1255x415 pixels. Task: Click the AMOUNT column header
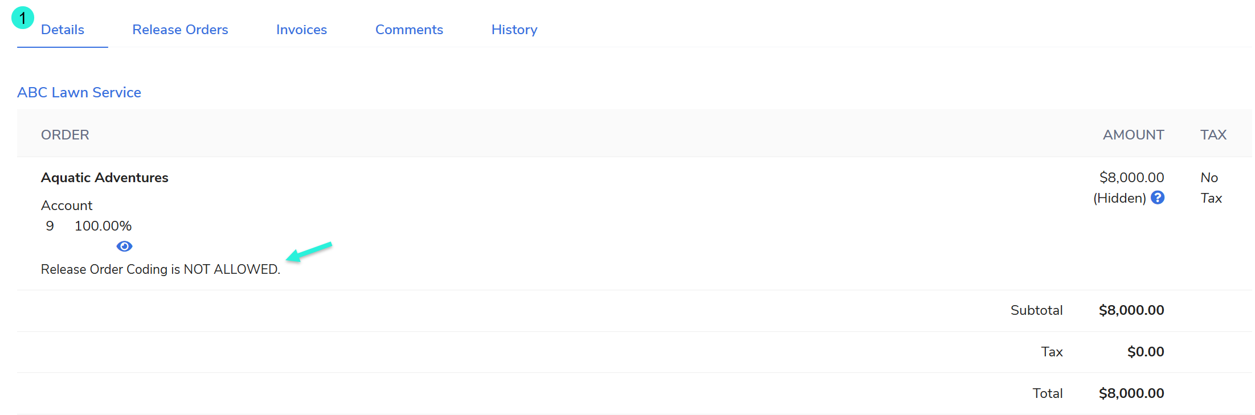pyautogui.click(x=1133, y=135)
